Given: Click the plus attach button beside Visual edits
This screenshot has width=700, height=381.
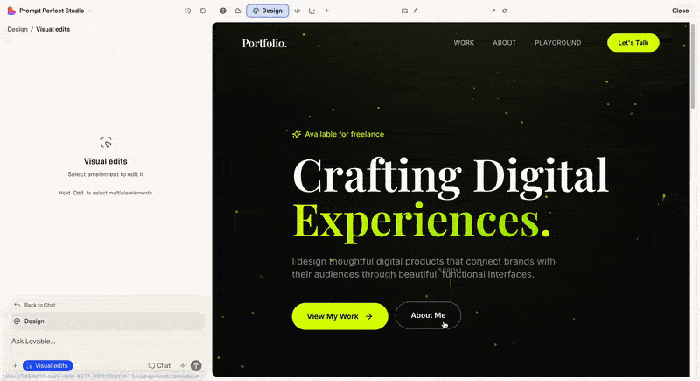Looking at the screenshot, I should point(15,365).
